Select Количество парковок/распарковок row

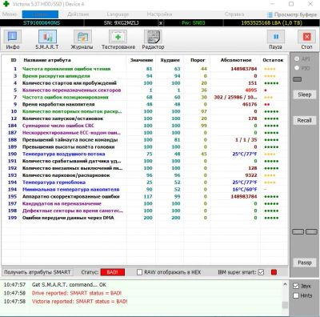pyautogui.click(x=145, y=175)
